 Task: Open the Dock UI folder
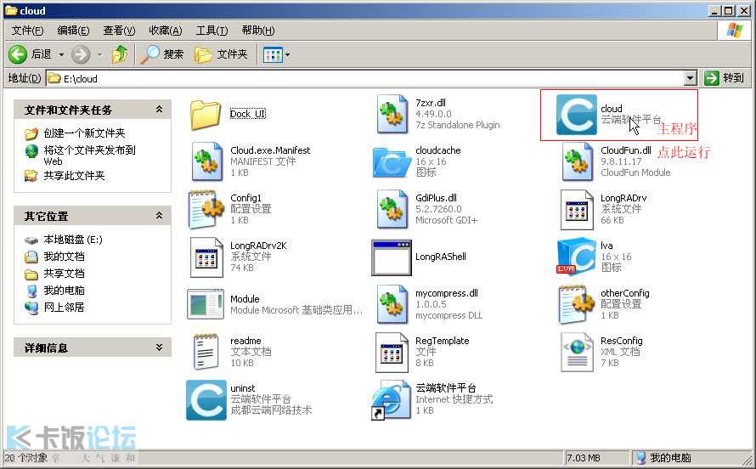click(x=206, y=115)
